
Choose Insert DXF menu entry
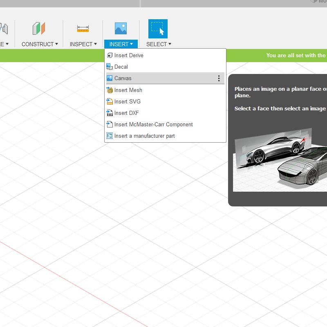click(x=165, y=113)
